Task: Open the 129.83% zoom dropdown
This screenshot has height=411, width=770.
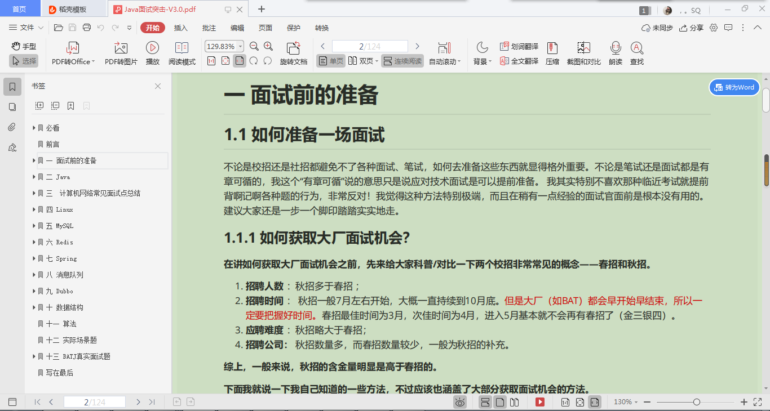Action: 225,46
